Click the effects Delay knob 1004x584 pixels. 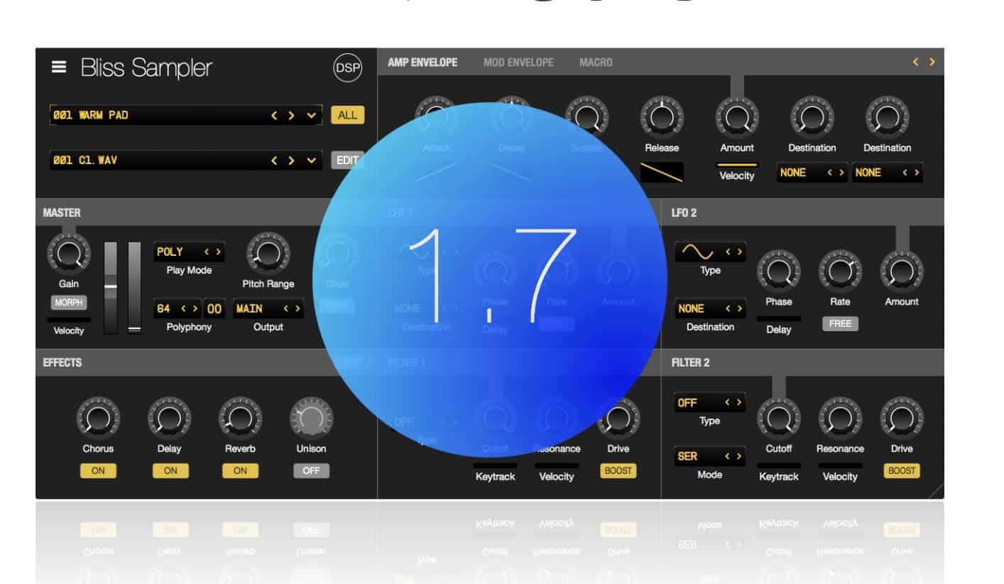(169, 418)
